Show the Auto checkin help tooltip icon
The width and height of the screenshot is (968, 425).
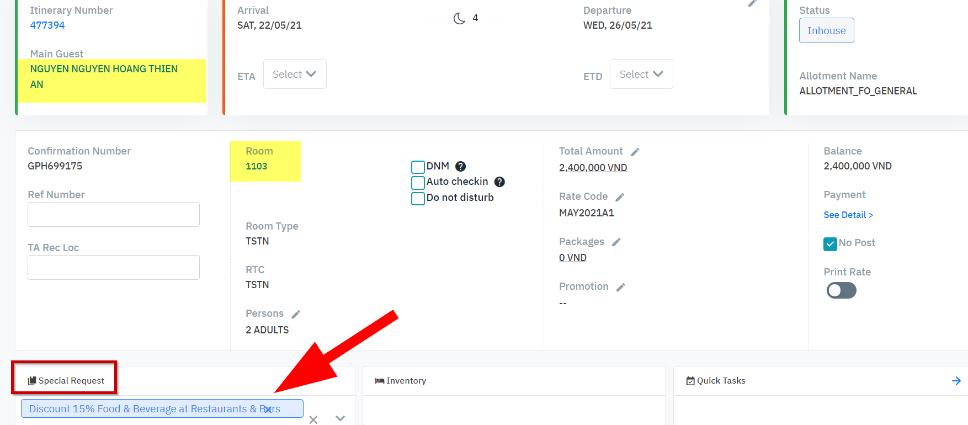point(499,182)
